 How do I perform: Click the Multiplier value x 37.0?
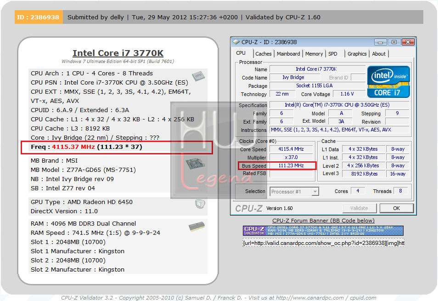point(291,157)
